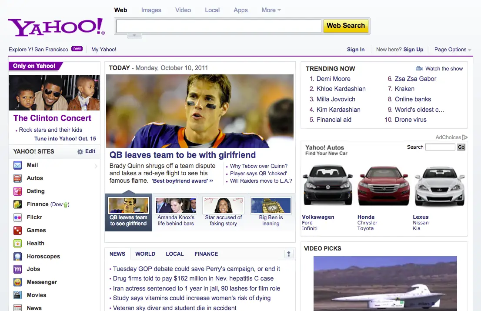Image resolution: width=481 pixels, height=311 pixels.
Task: Select the Dating heart icon
Action: point(17,191)
